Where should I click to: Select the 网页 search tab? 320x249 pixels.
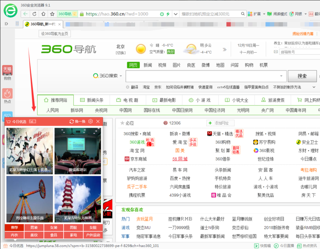[133, 65]
